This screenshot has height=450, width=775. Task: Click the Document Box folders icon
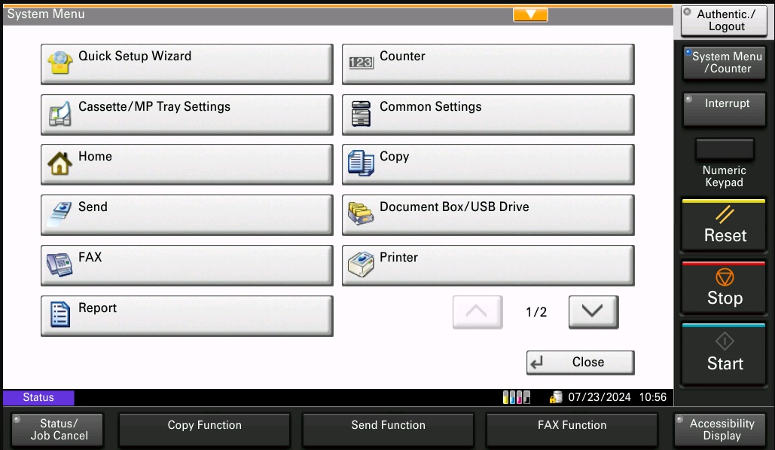[x=361, y=213]
